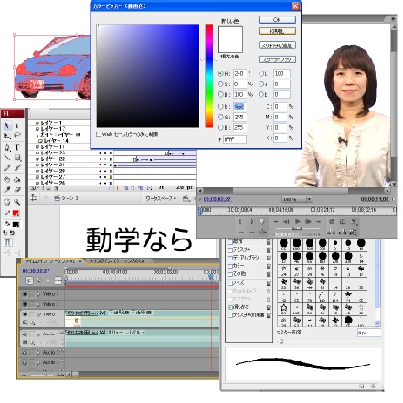Activate the Hand tool in Flash toolbox

[7, 202]
